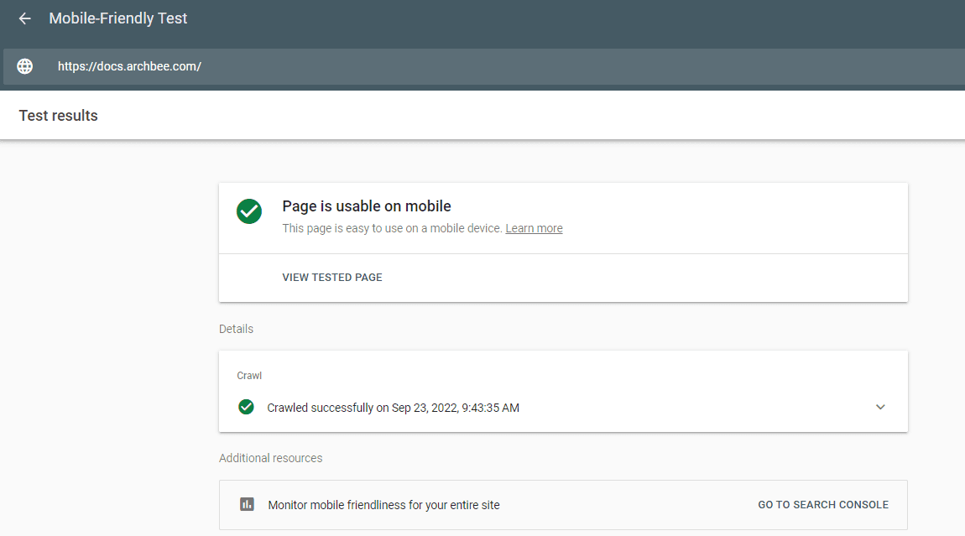The image size is (965, 536).
Task: Click the green checkmark in the Crawl card
Action: [x=246, y=407]
